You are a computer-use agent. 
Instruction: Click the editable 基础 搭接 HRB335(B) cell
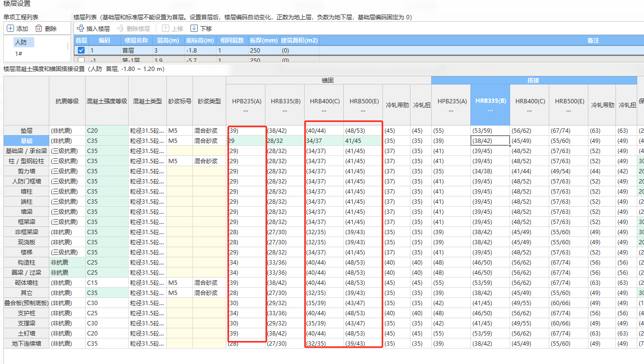tap(490, 140)
